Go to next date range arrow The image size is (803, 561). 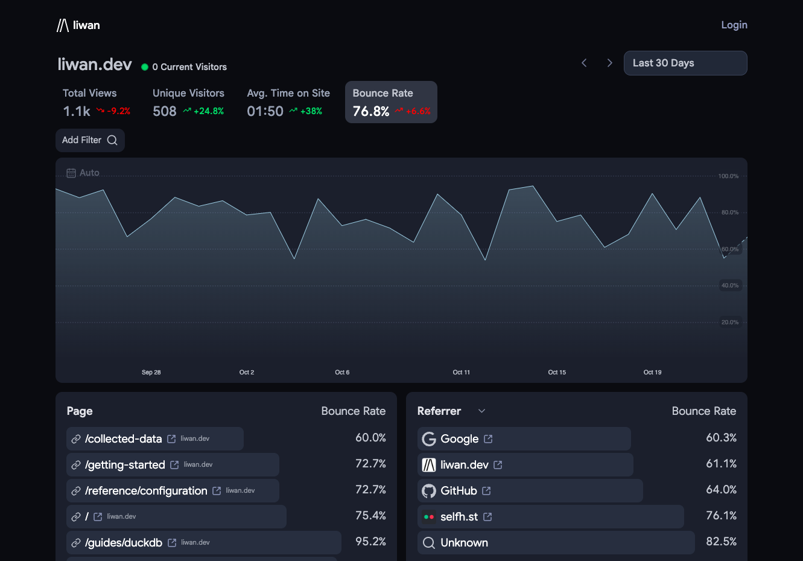click(609, 63)
